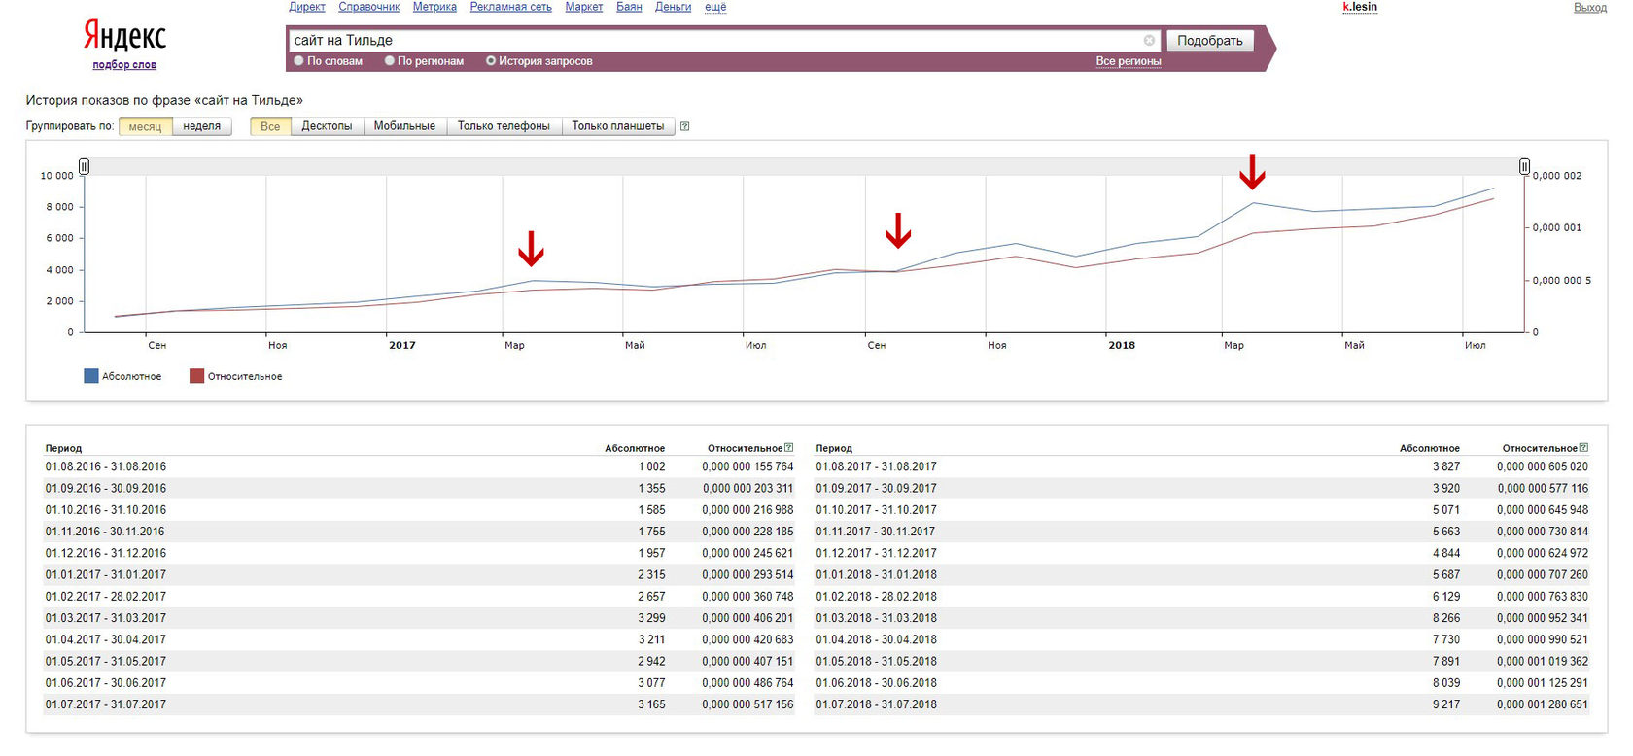Switch to the Все devices tab
This screenshot has height=756, width=1633.
click(x=270, y=126)
